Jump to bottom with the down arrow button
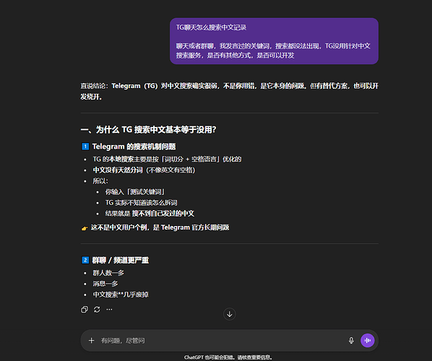This screenshot has width=432, height=361. (x=230, y=314)
